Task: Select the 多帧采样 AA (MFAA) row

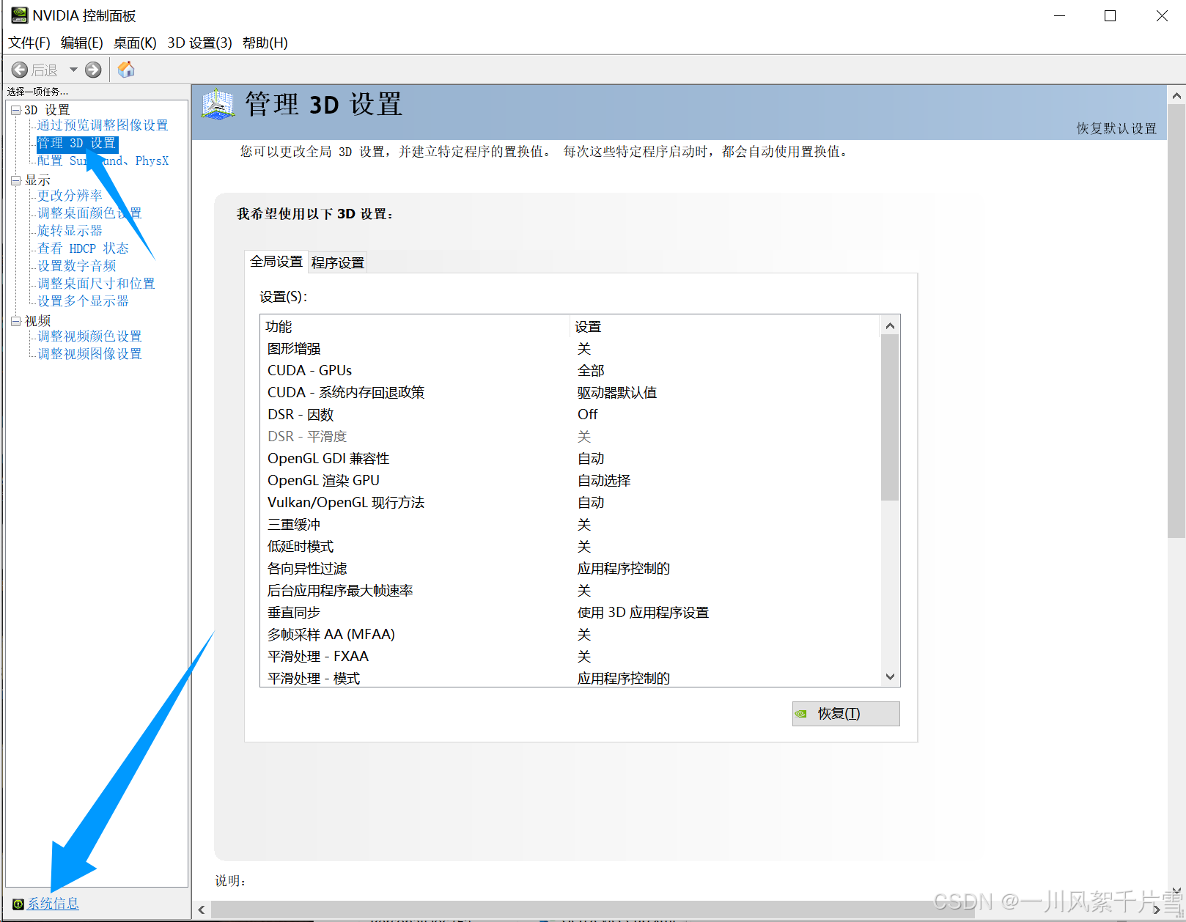Action: tap(570, 635)
